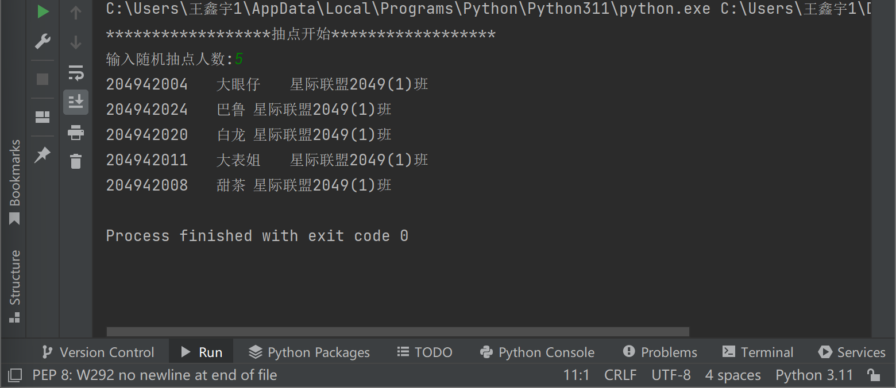Open the Python Console tab
The height and width of the screenshot is (388, 896).
point(537,352)
